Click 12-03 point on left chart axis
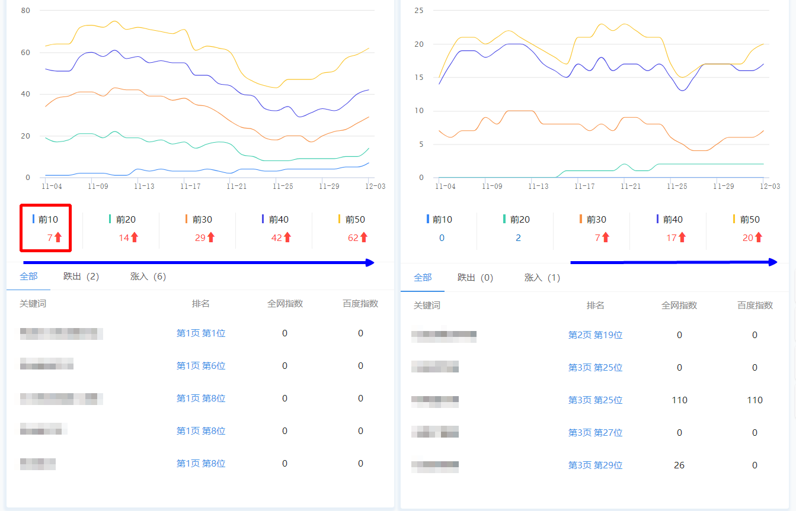Image resolution: width=796 pixels, height=511 pixels. (x=375, y=186)
